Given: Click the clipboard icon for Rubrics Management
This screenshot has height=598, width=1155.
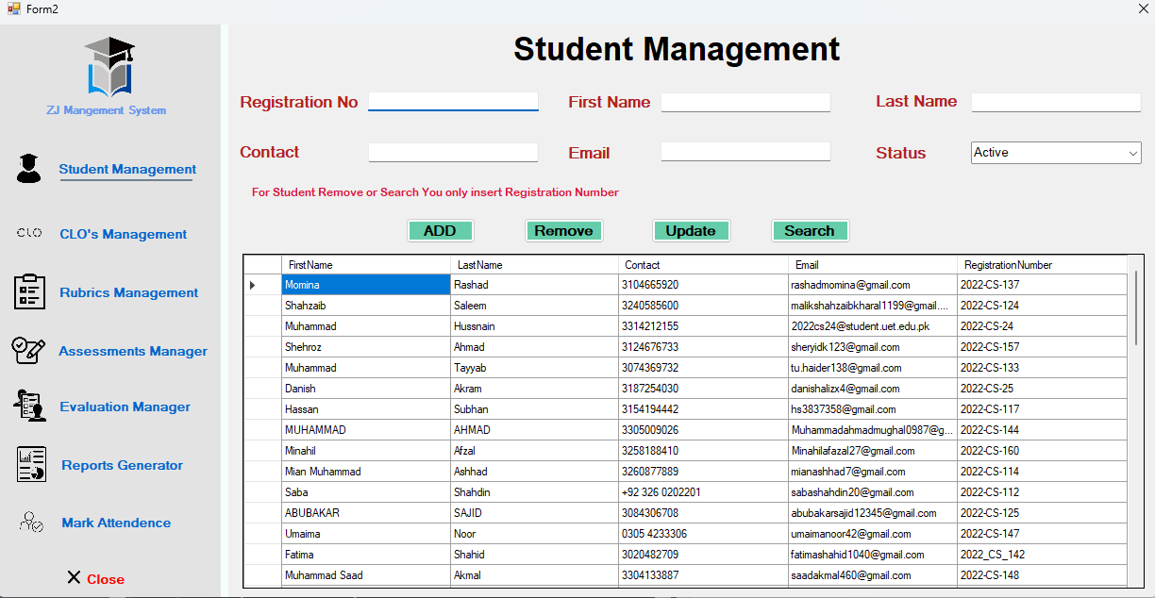Looking at the screenshot, I should tap(29, 291).
